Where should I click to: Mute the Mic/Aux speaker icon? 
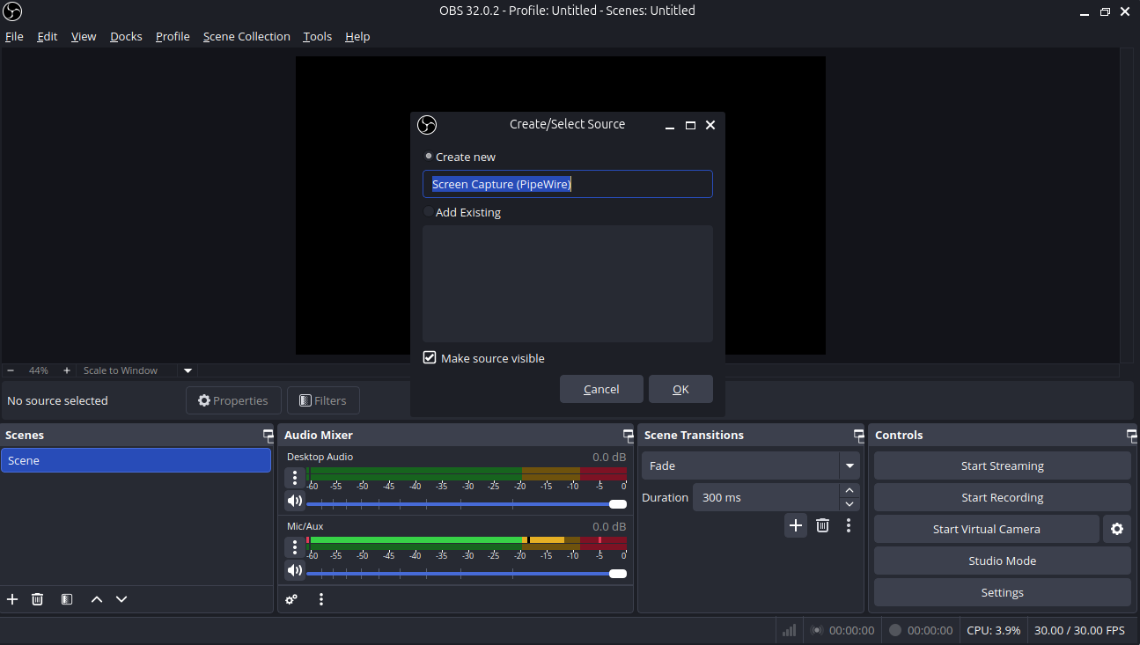295,570
